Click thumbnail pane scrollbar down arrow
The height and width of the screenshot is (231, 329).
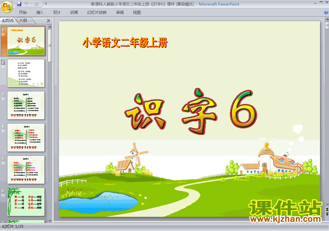(x=50, y=221)
